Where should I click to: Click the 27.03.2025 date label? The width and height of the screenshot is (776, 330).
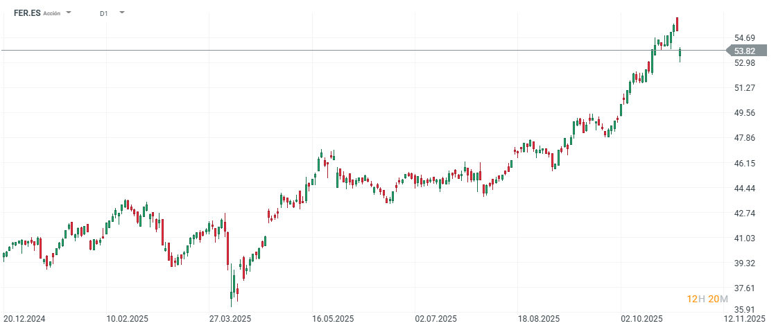pos(230,319)
